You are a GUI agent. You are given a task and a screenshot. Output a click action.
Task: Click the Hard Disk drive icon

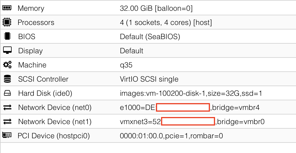click(7, 93)
